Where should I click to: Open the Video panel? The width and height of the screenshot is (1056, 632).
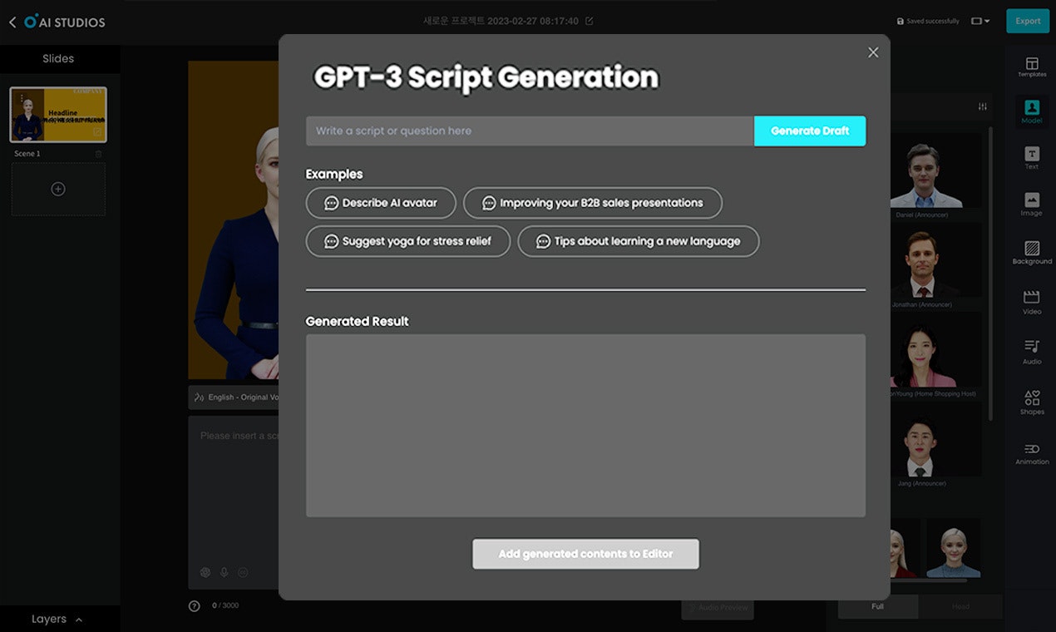(1032, 303)
